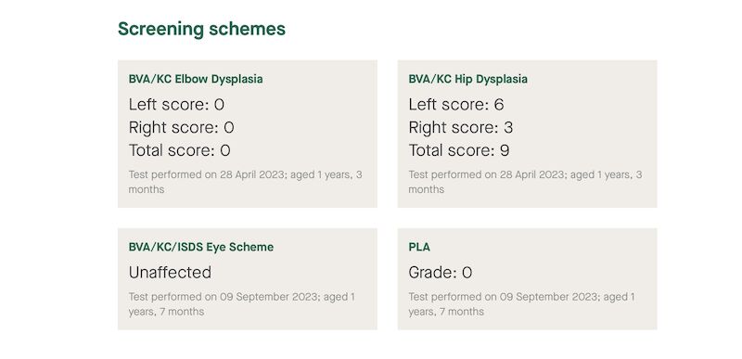Click hip Total score: 9 line
The width and height of the screenshot is (742, 359).
(x=459, y=150)
